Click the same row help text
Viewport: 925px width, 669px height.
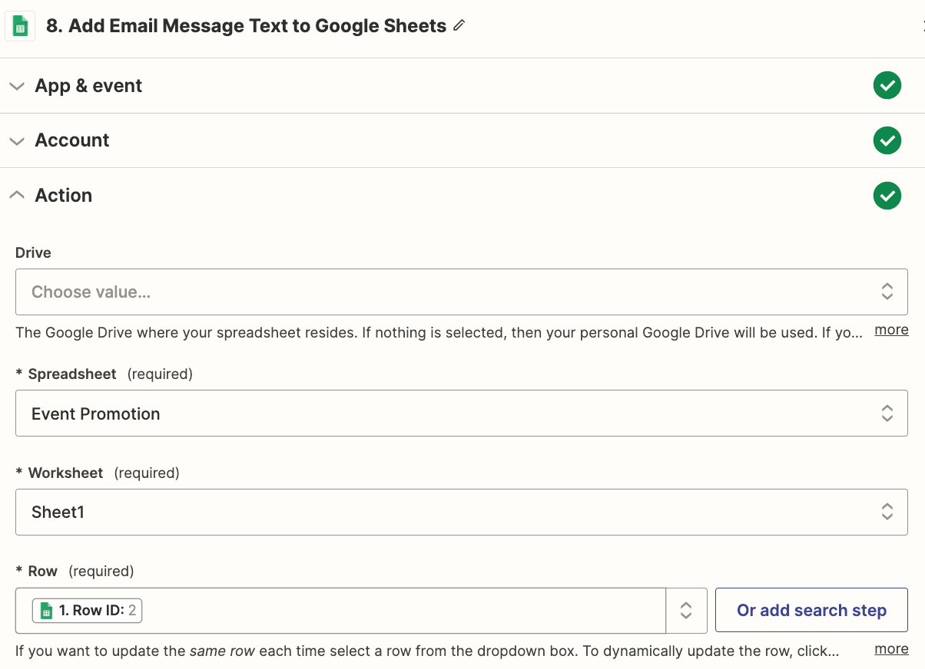pos(426,651)
